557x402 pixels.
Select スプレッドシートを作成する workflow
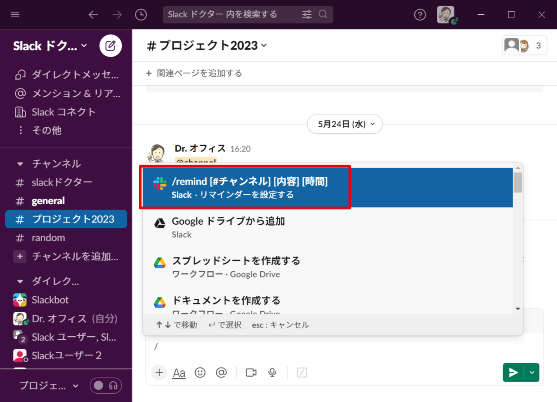328,267
